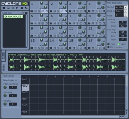Screen dimensions: 129x119
Task: Click the Pitch semitone value field
Action: click(x=13, y=87)
